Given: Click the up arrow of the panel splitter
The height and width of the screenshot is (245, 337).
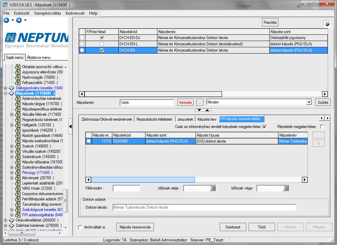Looking at the screenshot, I should tap(207, 110).
